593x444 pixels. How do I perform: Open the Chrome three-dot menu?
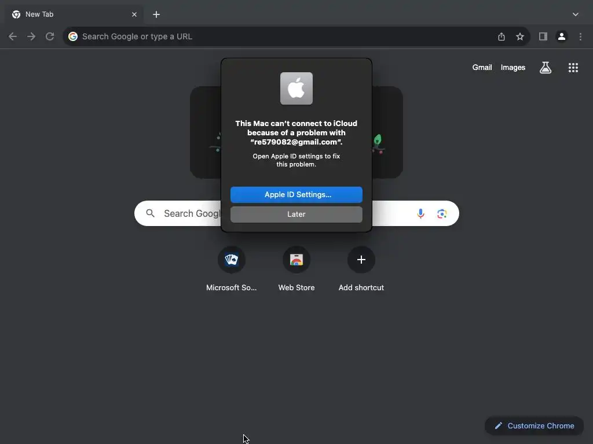pos(580,36)
